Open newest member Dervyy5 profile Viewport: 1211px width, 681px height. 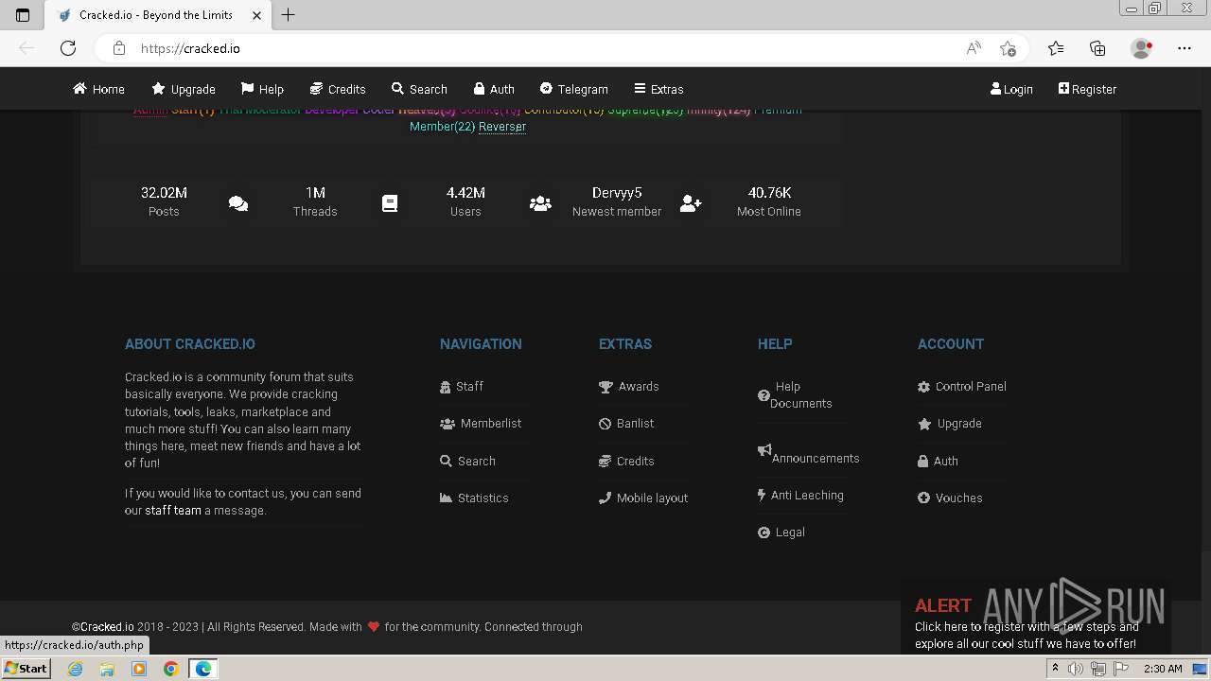617,193
